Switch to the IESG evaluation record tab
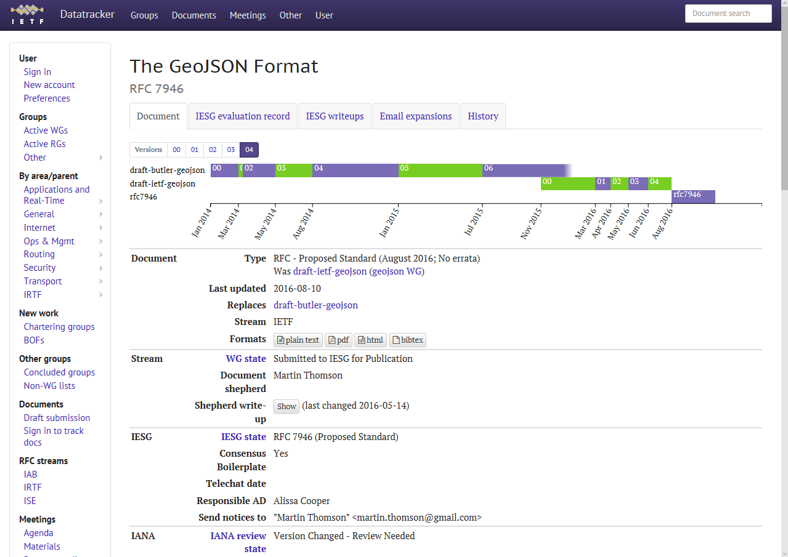Image resolution: width=788 pixels, height=557 pixels. coord(242,116)
